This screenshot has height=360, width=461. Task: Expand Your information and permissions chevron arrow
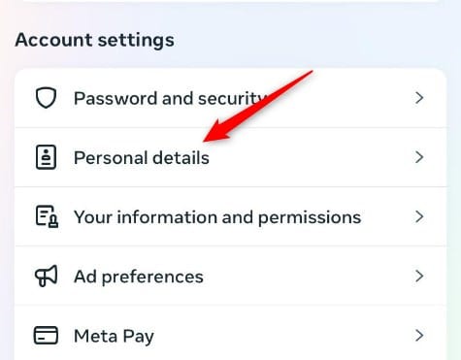419,216
